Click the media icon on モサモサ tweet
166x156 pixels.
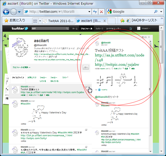(x=86, y=130)
